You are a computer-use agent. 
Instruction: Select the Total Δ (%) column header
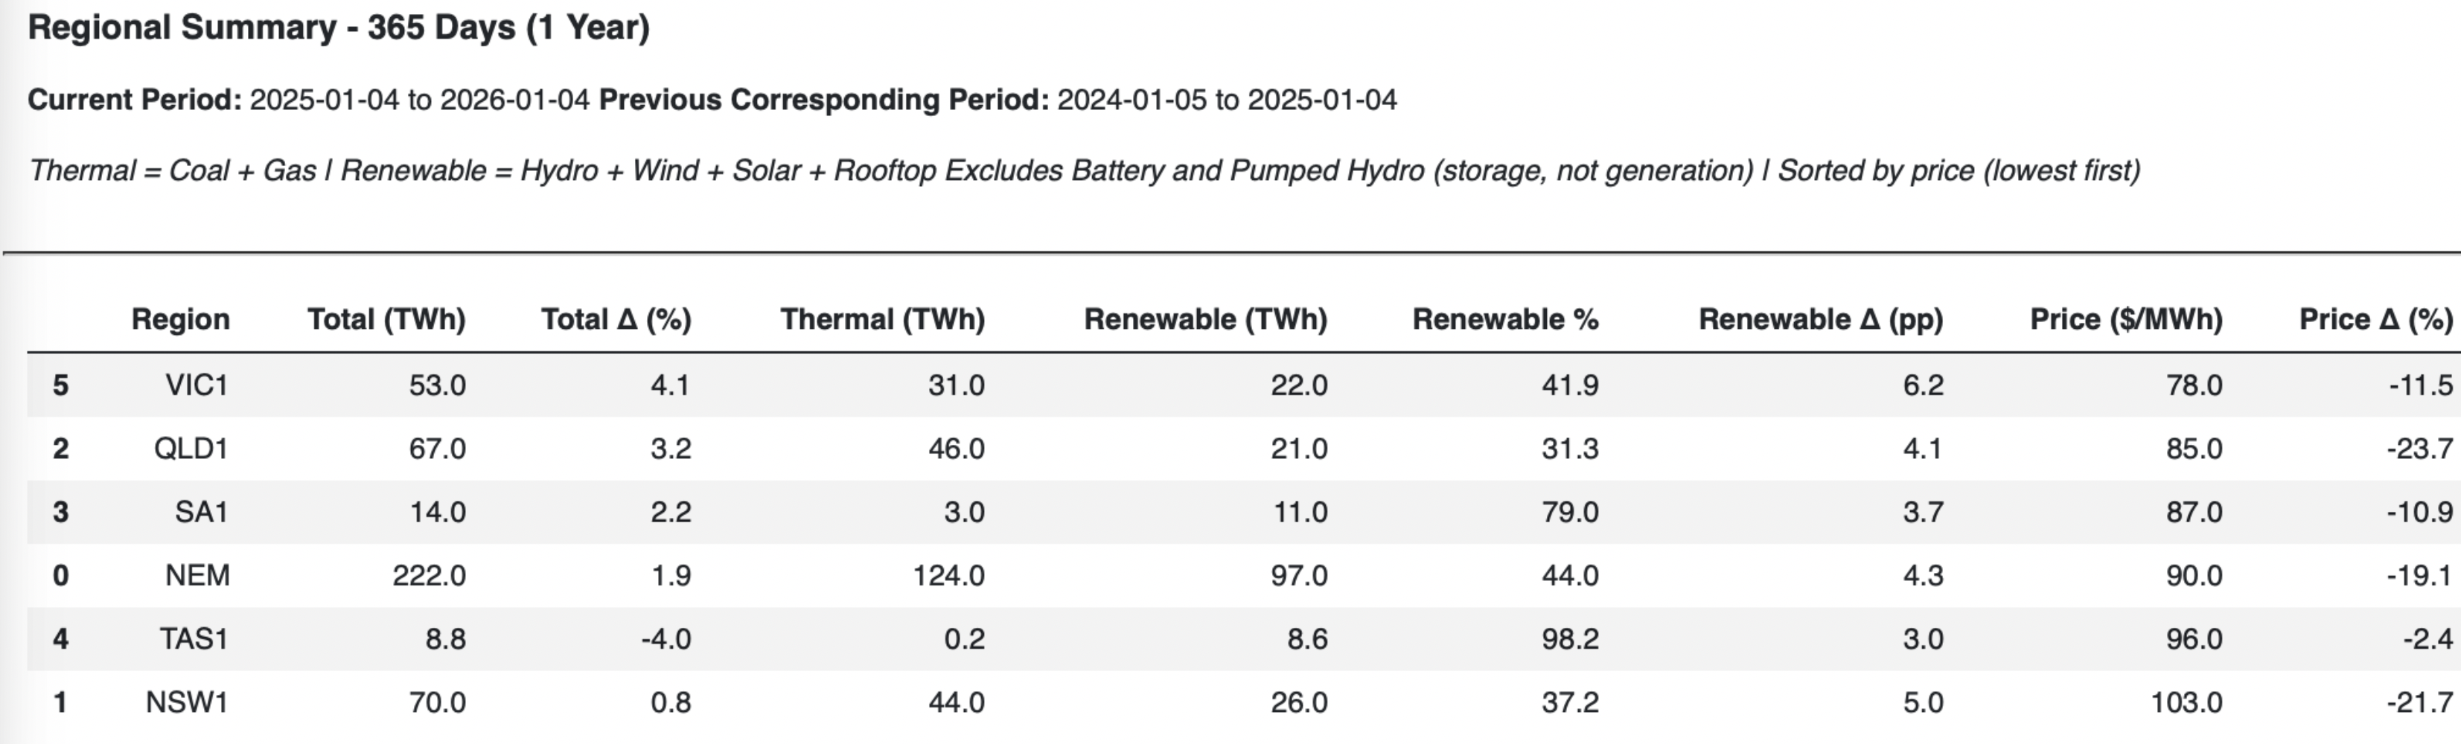click(x=616, y=319)
